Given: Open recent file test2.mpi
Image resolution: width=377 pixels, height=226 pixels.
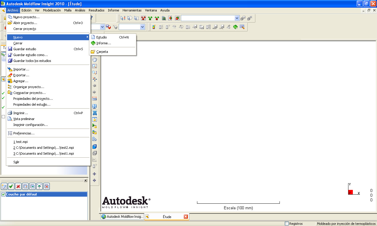Looking at the screenshot, I should pos(48,148).
